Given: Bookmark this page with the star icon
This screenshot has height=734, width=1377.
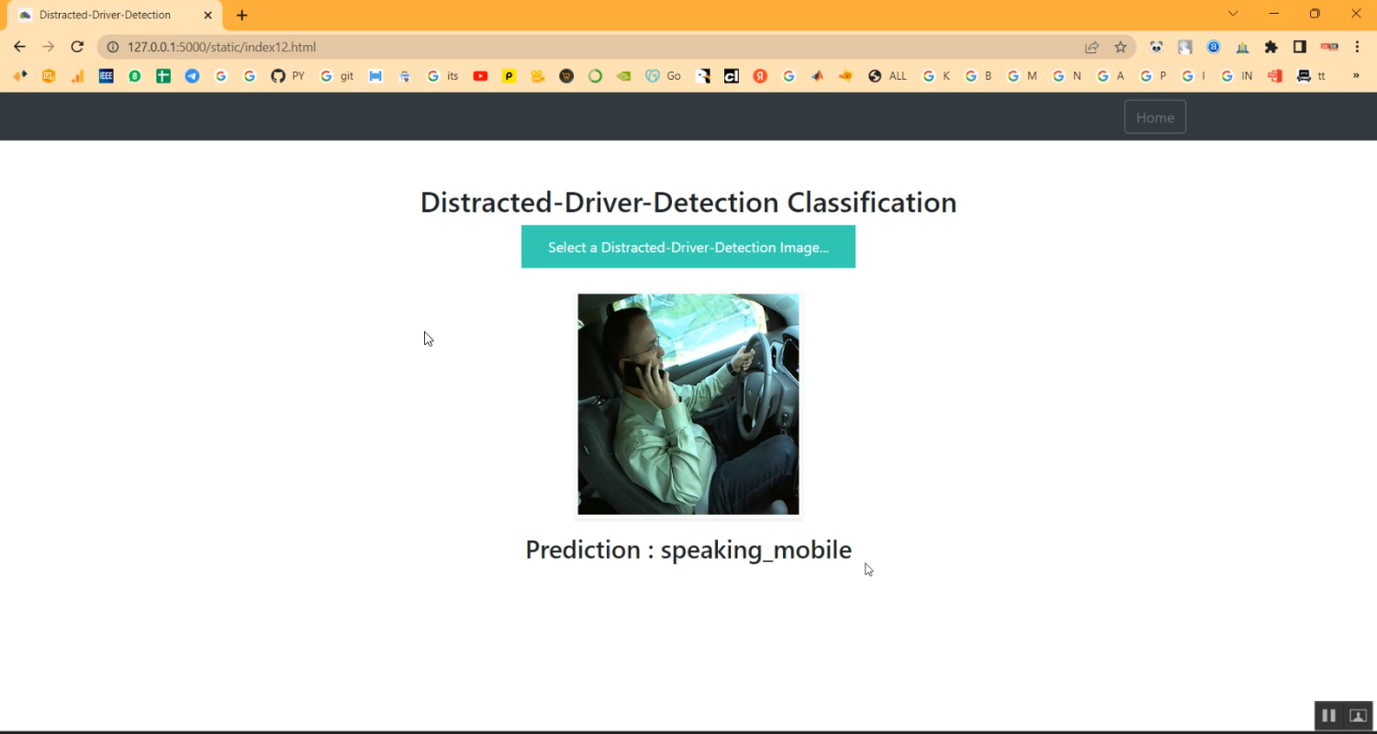Looking at the screenshot, I should point(1120,47).
